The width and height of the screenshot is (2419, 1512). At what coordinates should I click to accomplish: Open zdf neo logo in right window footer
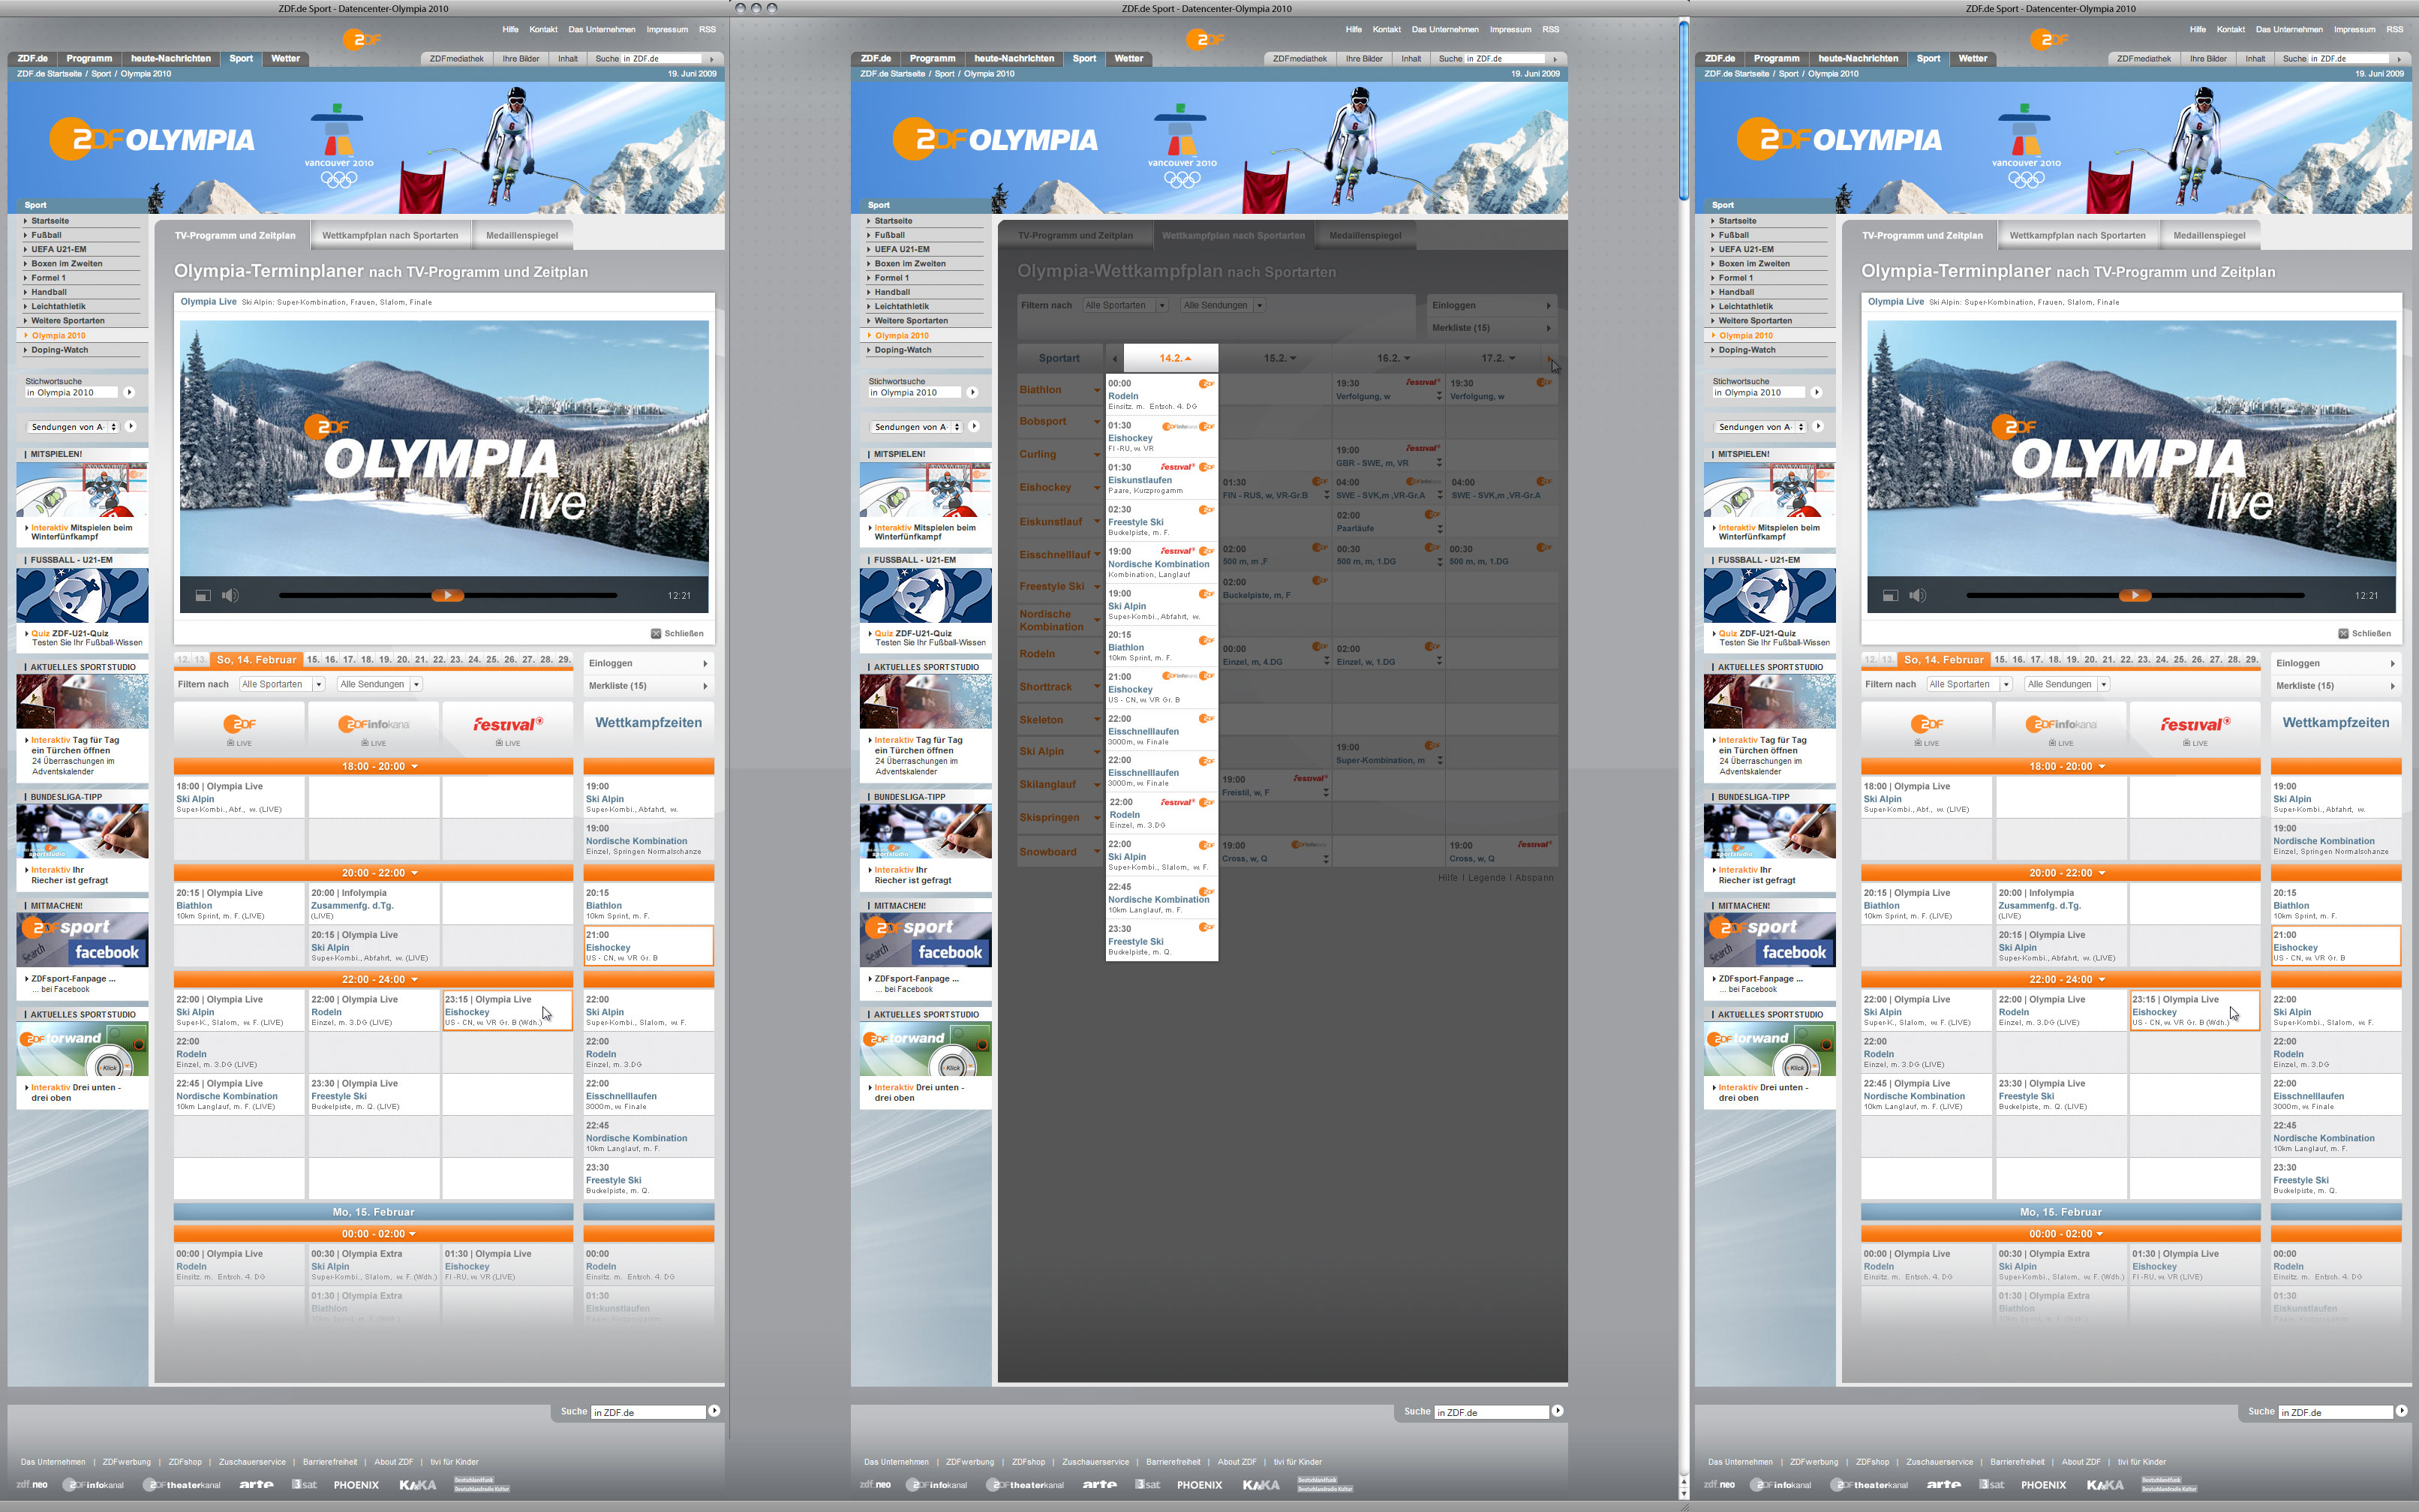pos(1719,1485)
